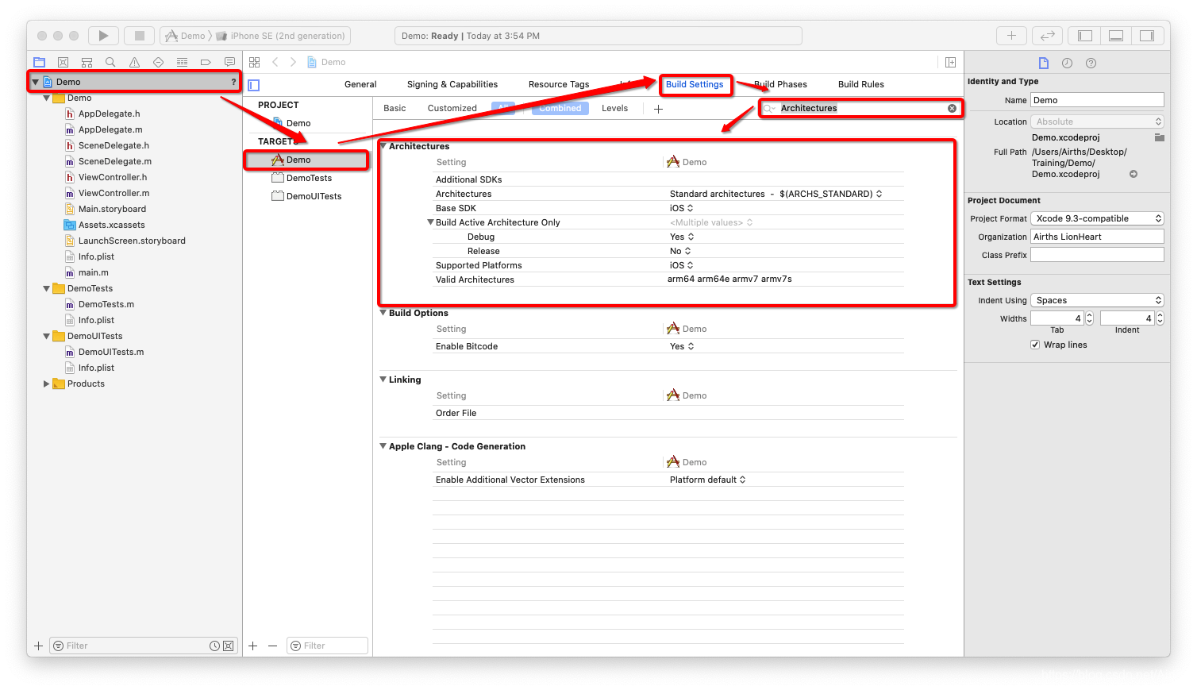This screenshot has height=690, width=1197.
Task: Open the Source Control navigator
Action: point(64,62)
